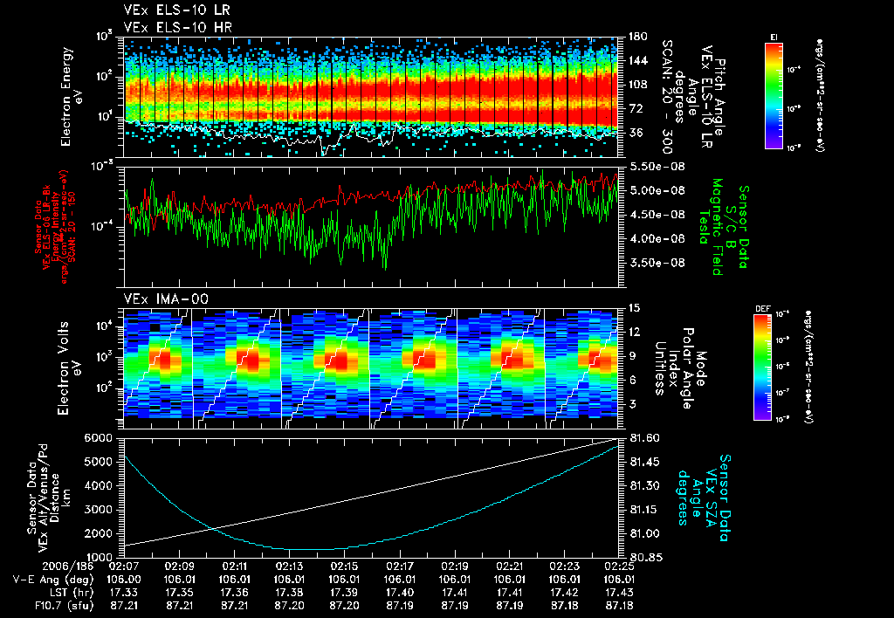Click the '12' polar angle index tick
Image resolution: width=894 pixels, height=618 pixels.
(634, 332)
